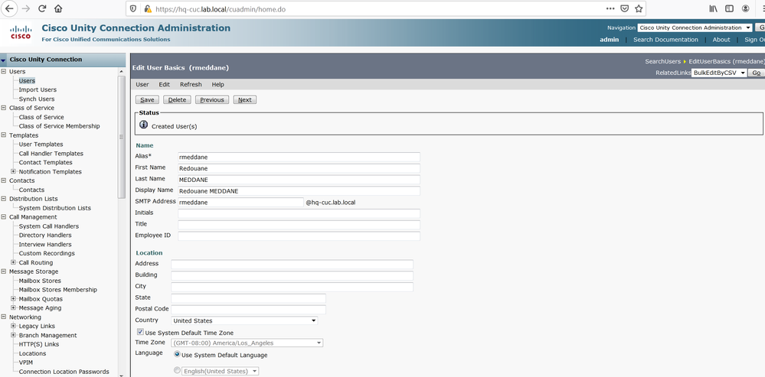Open the library bookshelf icon
Viewport: 765px width, 377px height.
713,8
